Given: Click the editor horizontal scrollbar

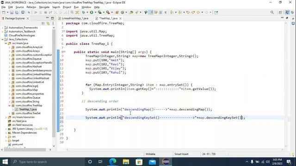Looking at the screenshot, I should pos(175,149).
